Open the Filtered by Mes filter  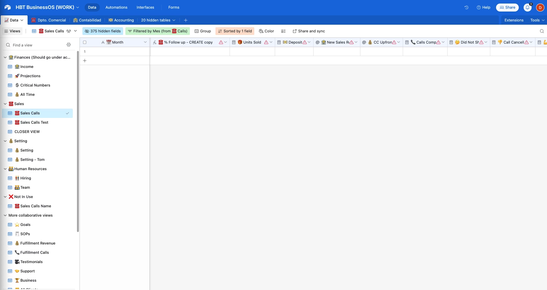pos(157,31)
